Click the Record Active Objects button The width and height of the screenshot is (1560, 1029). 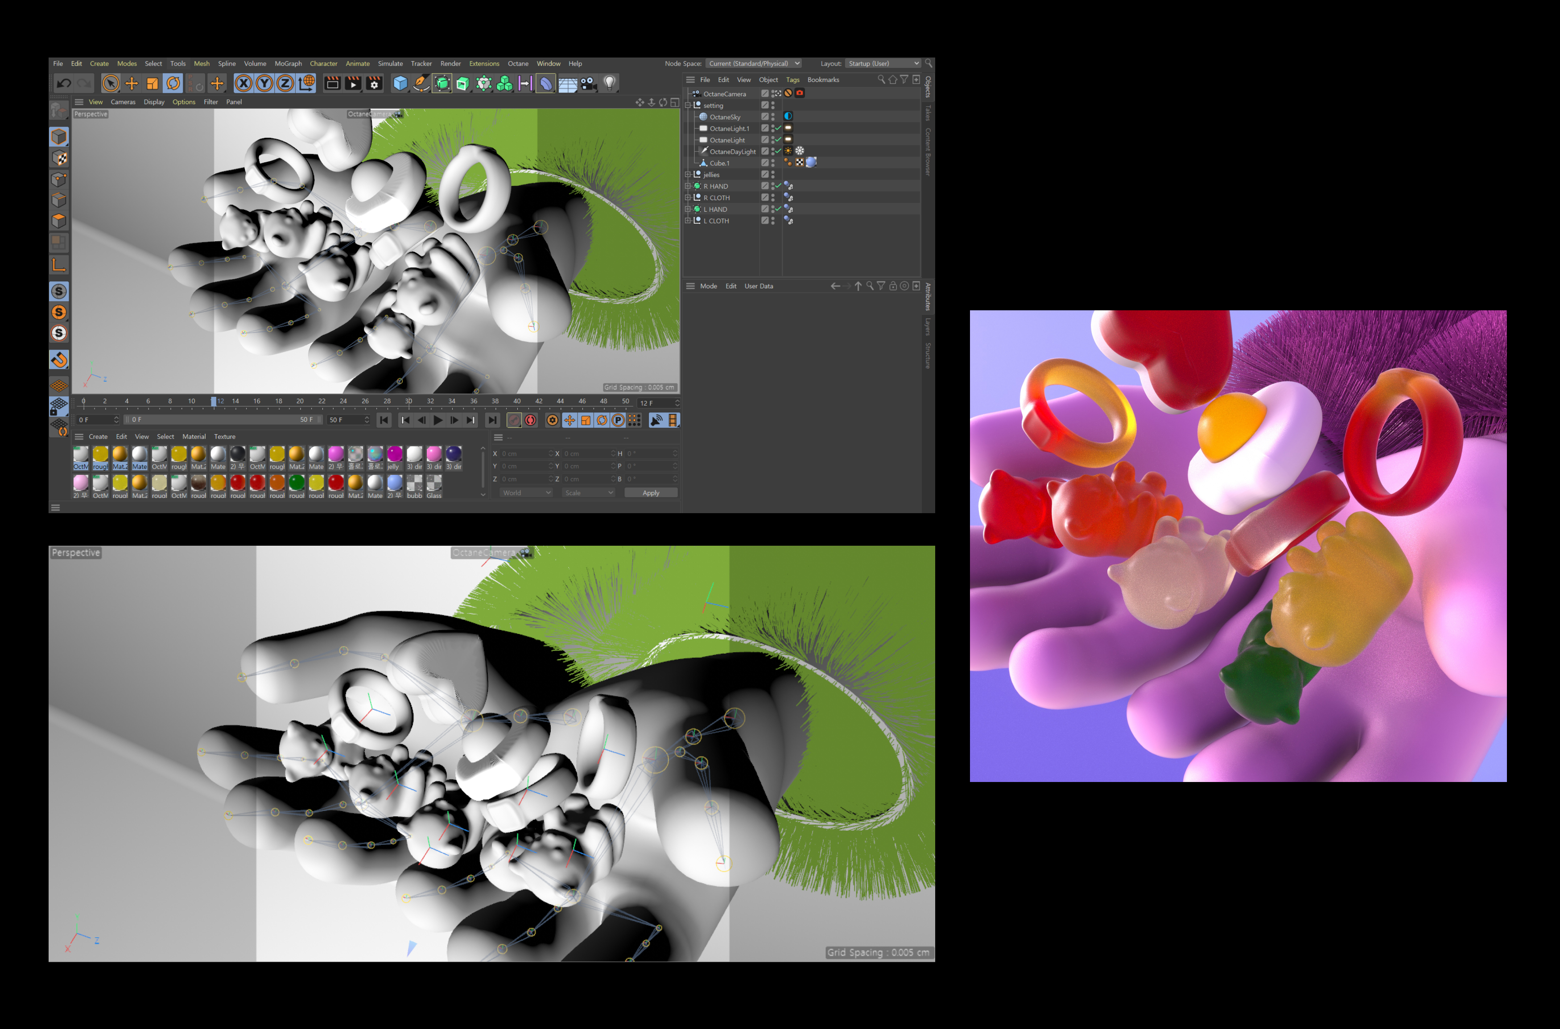click(515, 420)
